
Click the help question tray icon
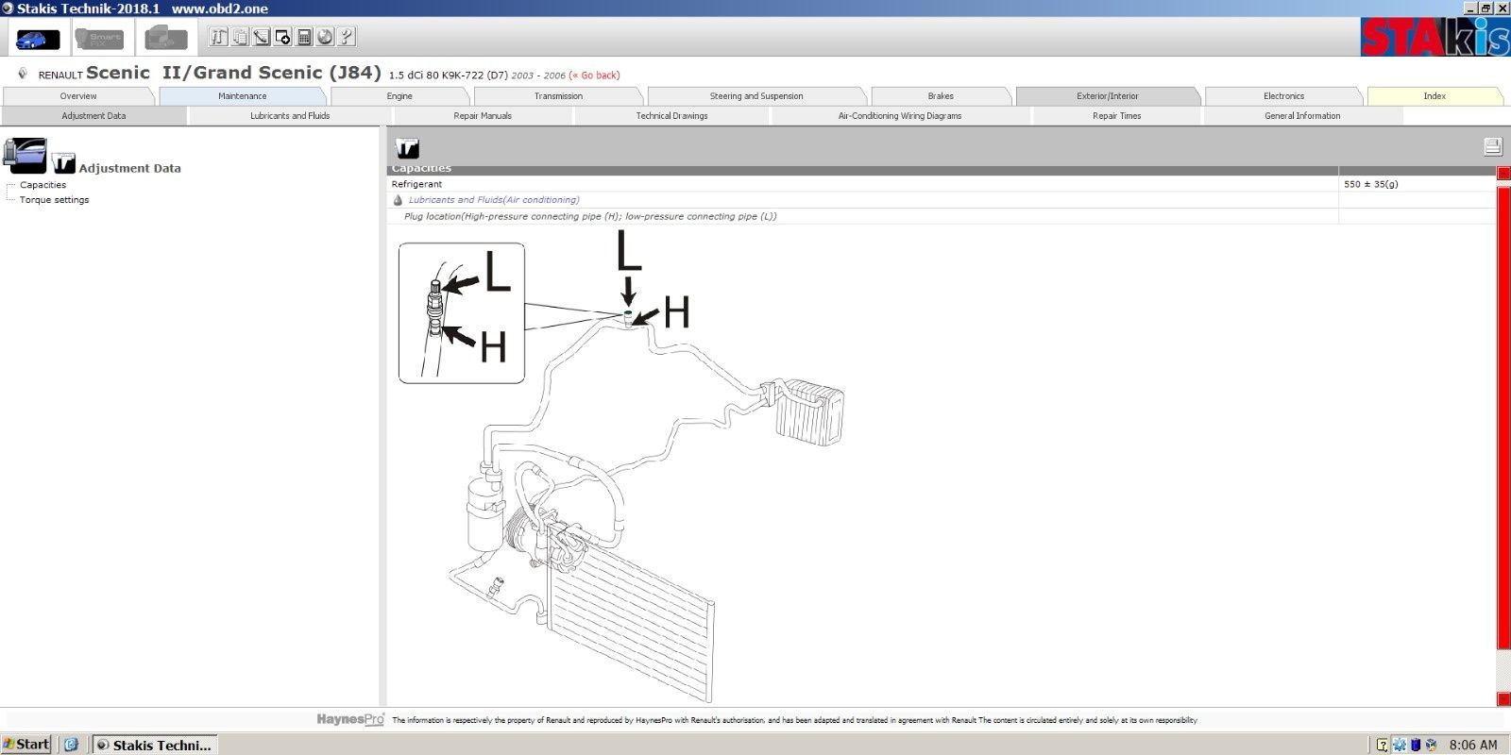tap(1383, 745)
